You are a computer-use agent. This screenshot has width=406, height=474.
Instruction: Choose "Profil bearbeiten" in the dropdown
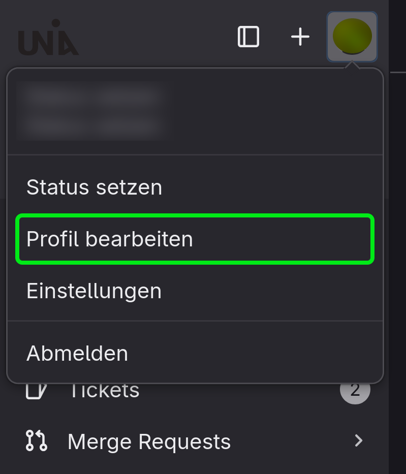[x=110, y=239]
